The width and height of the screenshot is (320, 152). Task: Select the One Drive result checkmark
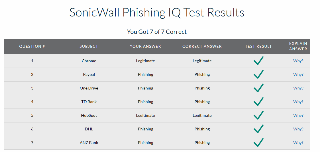coord(258,88)
